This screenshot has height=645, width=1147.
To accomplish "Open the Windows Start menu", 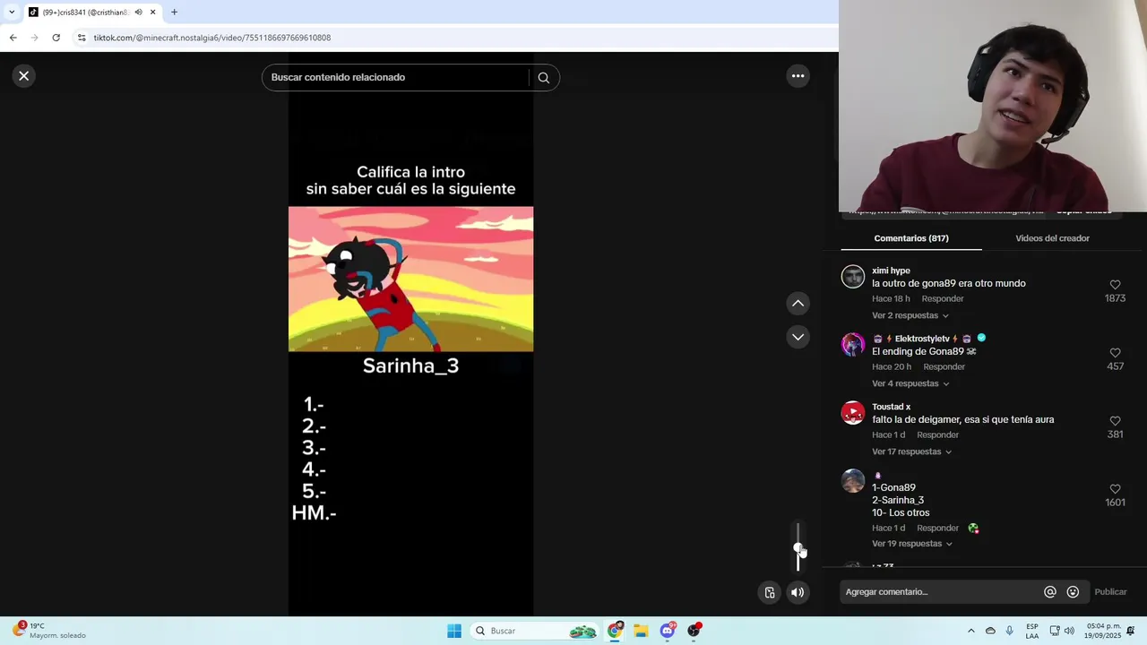I will pyautogui.click(x=454, y=631).
